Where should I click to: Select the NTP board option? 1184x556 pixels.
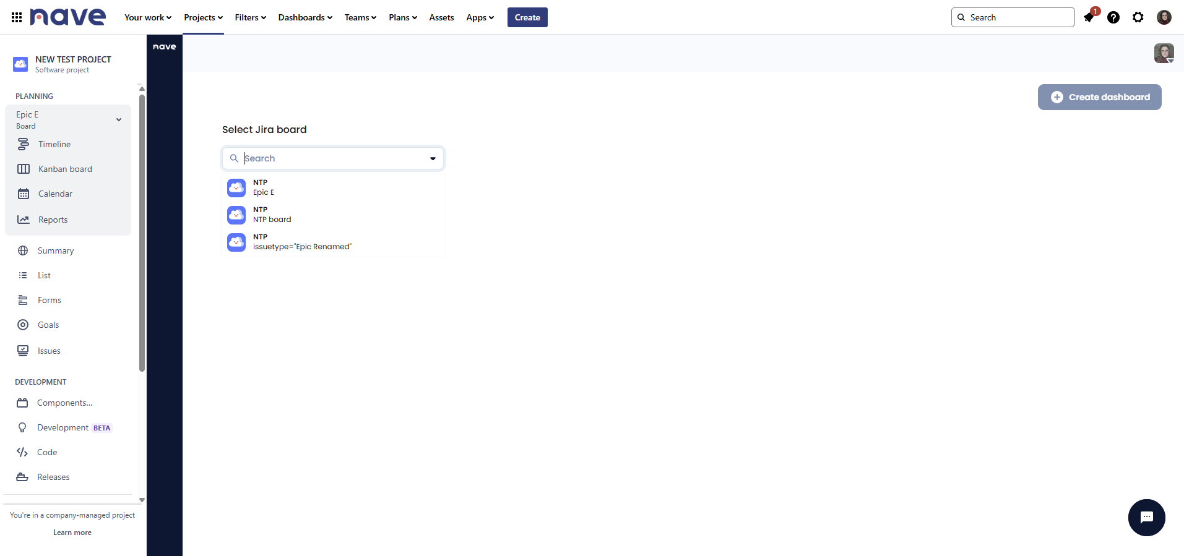tap(333, 215)
